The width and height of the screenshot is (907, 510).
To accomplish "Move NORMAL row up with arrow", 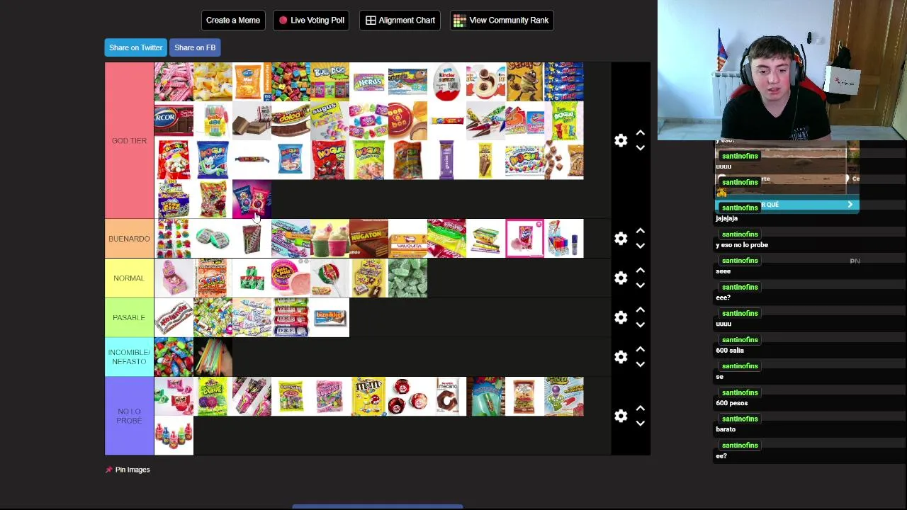I will (x=640, y=271).
